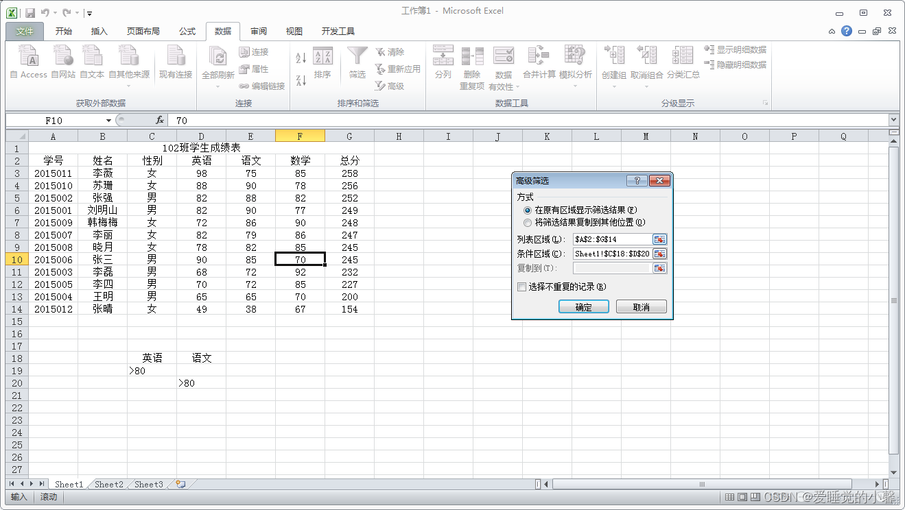
Task: Open the 排序 sort dialog
Action: [x=322, y=63]
